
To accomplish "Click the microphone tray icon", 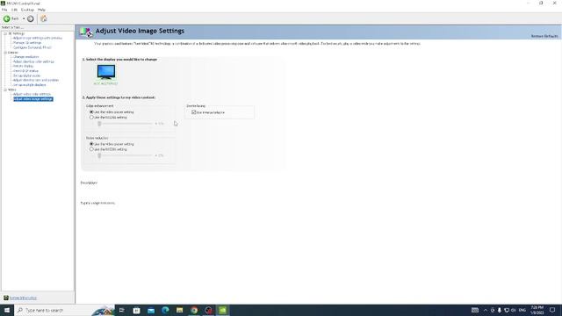I will click(x=500, y=310).
